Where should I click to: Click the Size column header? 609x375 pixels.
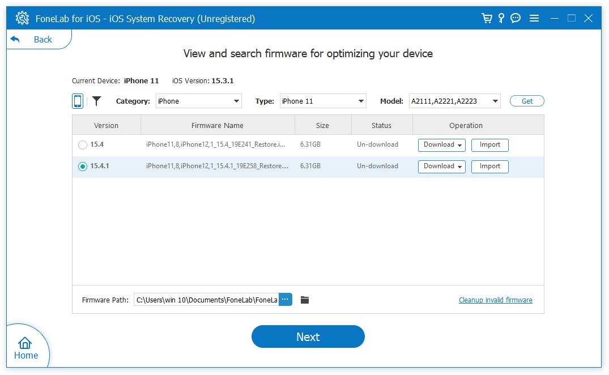click(322, 125)
